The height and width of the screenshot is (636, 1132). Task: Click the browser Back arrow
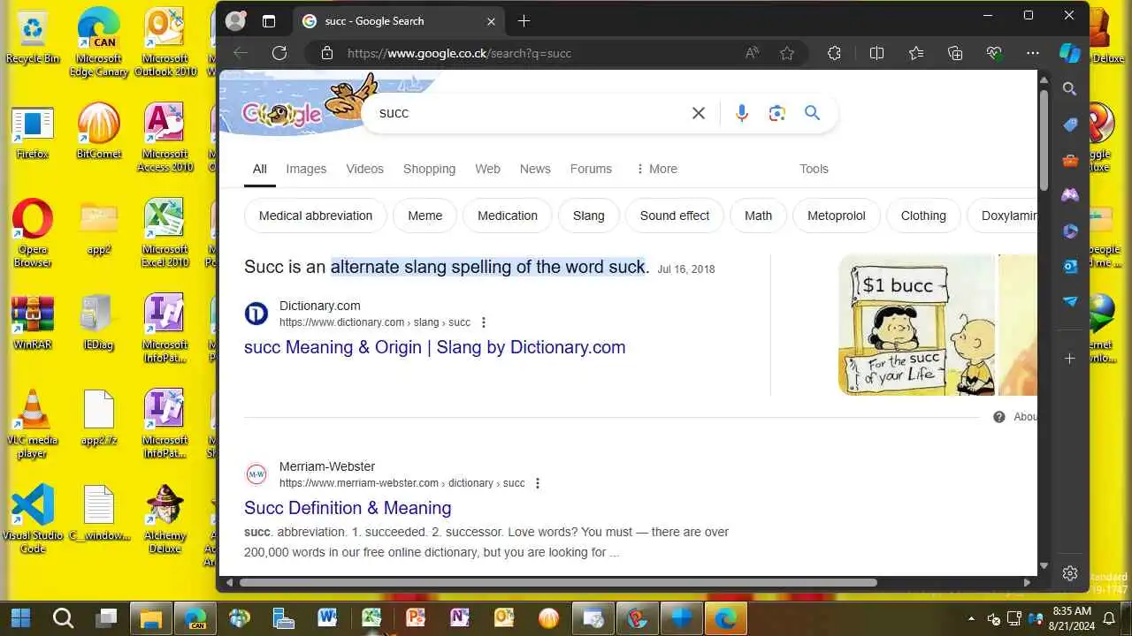(241, 53)
